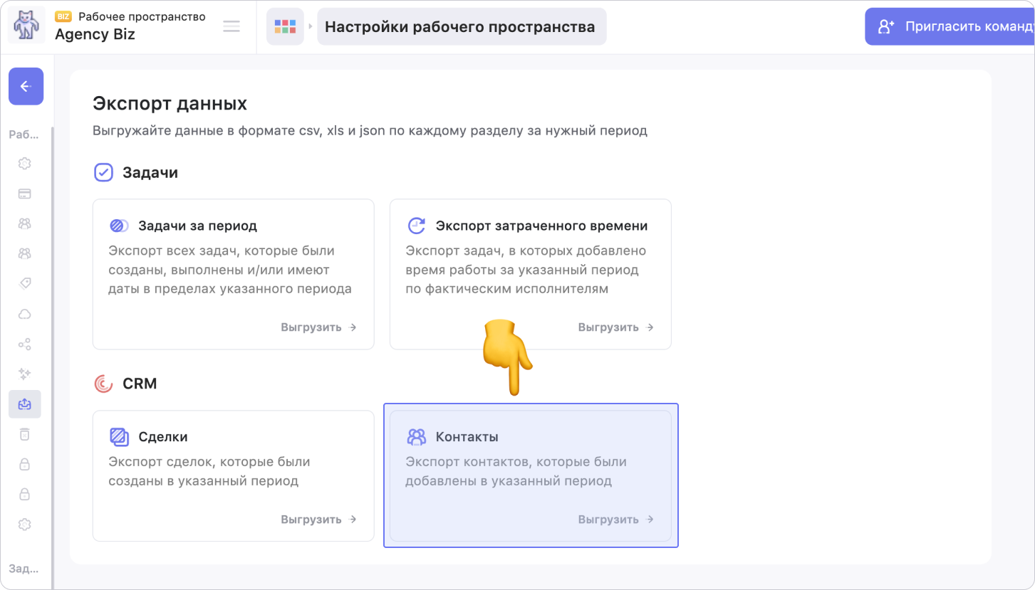Open the Сделки export card title
This screenshot has width=1035, height=590.
162,437
